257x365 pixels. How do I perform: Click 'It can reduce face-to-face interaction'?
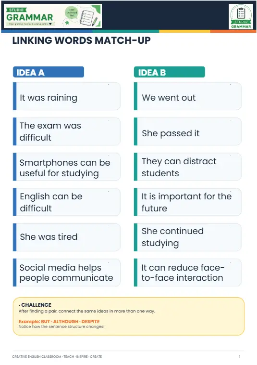(x=187, y=273)
